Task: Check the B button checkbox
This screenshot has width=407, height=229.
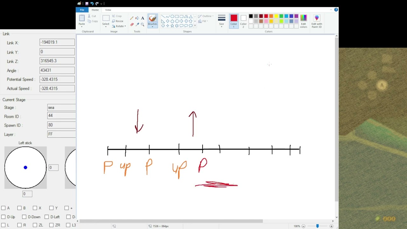Action: [19, 208]
